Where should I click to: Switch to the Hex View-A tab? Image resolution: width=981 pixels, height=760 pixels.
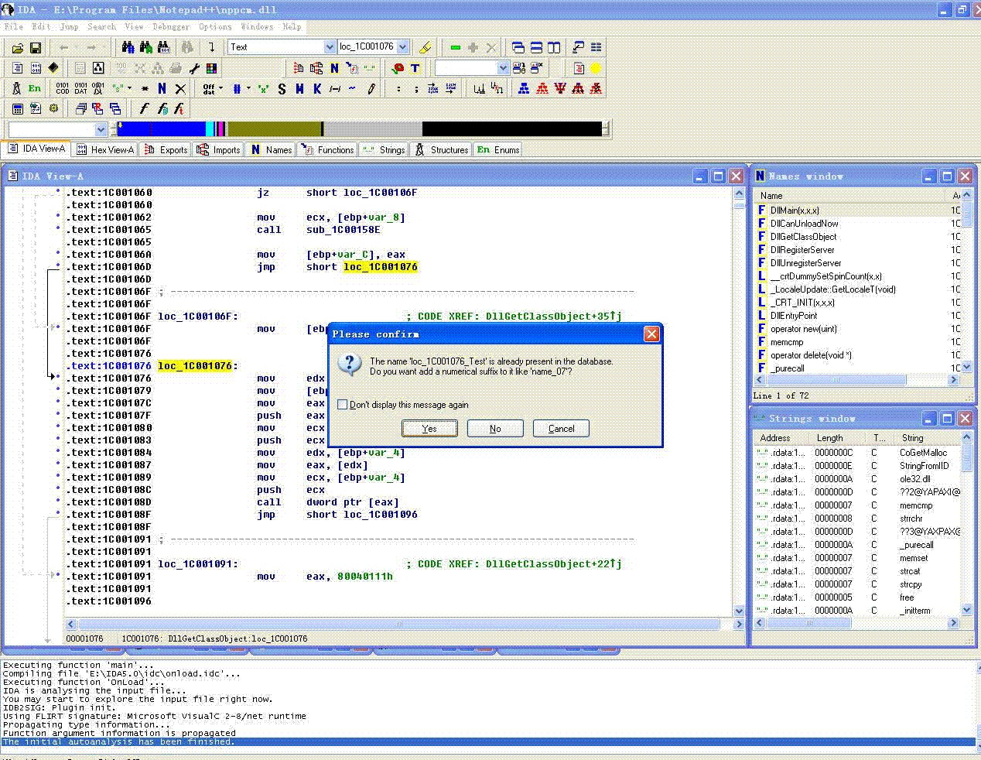pos(104,150)
